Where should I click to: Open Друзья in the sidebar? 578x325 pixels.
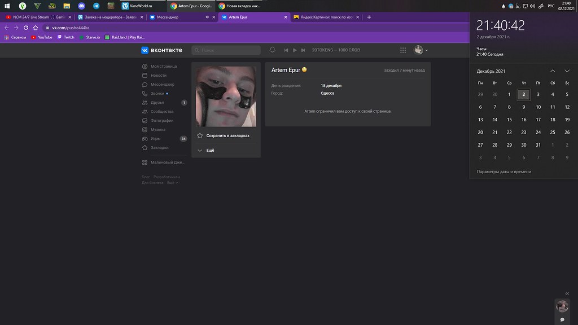pyautogui.click(x=157, y=103)
